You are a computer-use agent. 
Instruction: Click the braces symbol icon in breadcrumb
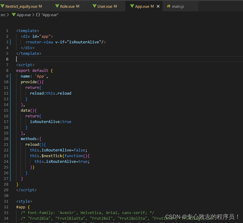click(x=38, y=15)
